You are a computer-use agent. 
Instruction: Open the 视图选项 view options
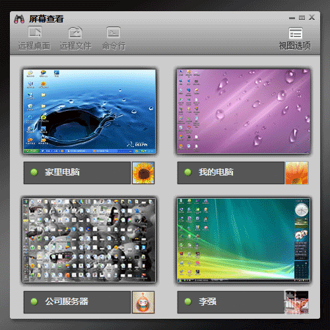point(295,39)
